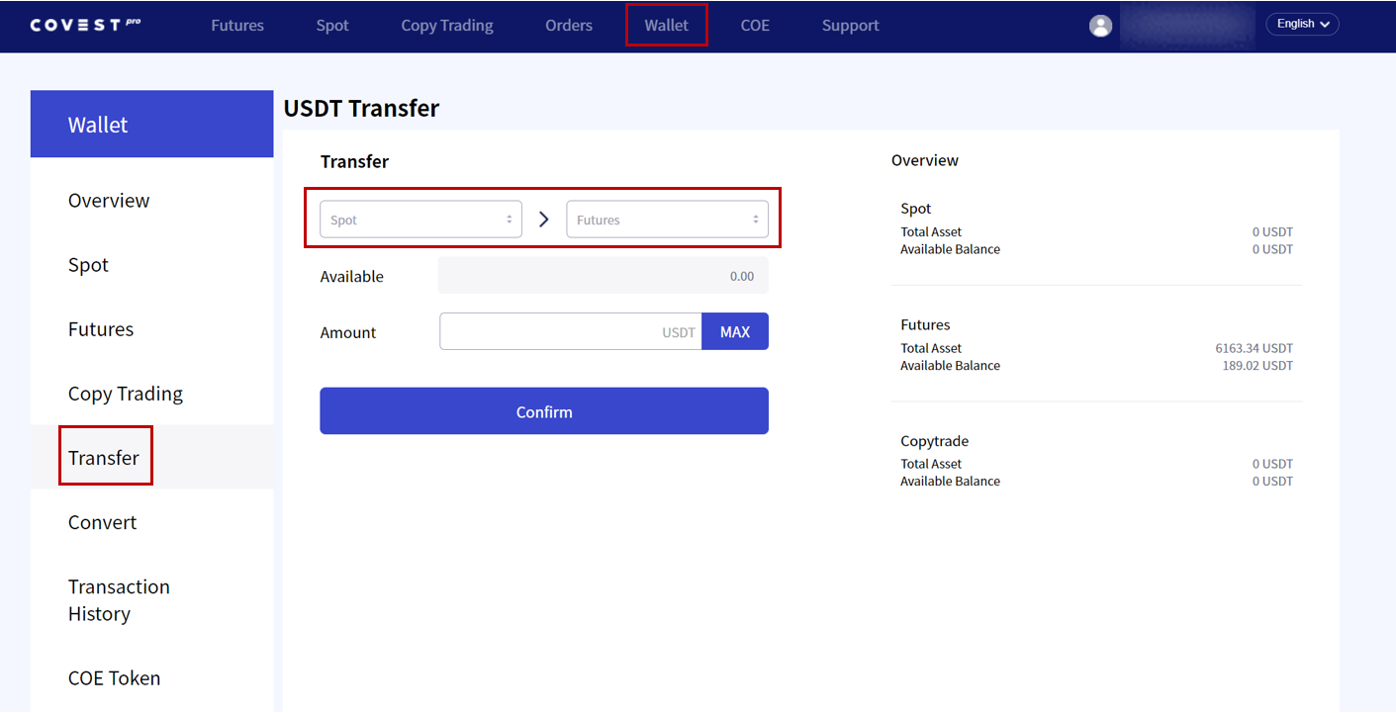The image size is (1396, 713).
Task: Open the Wallet menu in top navigation
Action: point(666,26)
